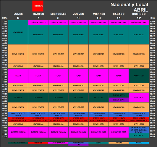Click the BARRA DE OPINION legend swatch
This screenshot has width=157, height=147.
click(x=18, y=143)
